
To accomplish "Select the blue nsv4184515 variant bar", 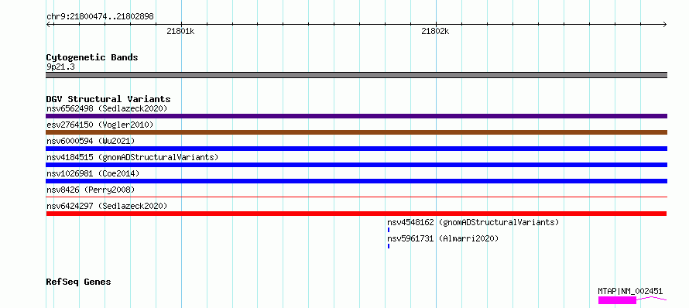I will pos(356,165).
